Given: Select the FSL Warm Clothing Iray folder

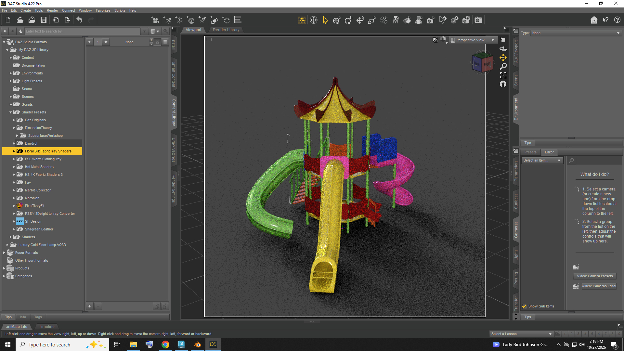Looking at the screenshot, I should click(43, 159).
